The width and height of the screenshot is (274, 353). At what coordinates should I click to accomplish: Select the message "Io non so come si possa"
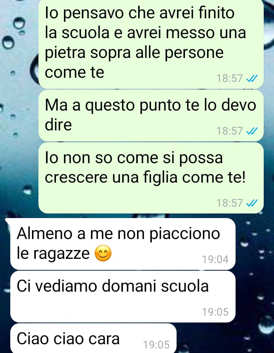(151, 178)
